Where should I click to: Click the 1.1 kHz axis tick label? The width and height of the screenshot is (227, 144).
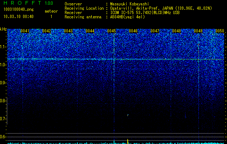(x=3, y=47)
